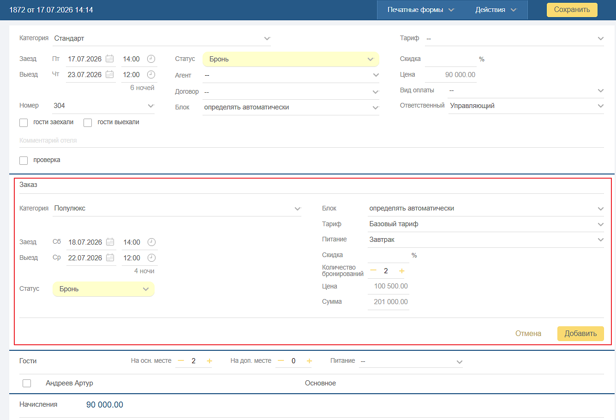Tick the гости выехали checkbox
The image size is (616, 420).
88,123
